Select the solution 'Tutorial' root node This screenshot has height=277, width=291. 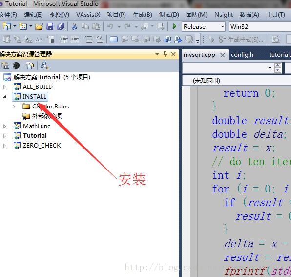click(52, 77)
